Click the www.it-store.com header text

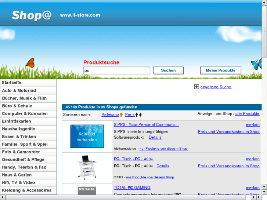tap(80, 15)
